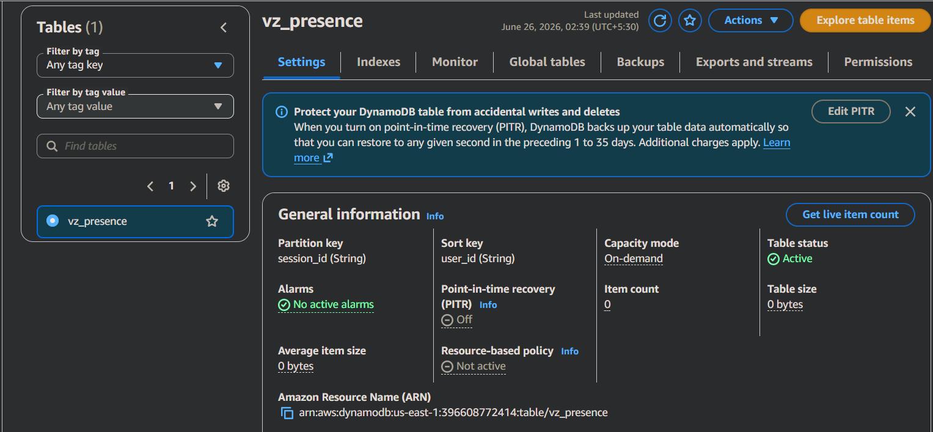Copy the ARN with copy icon
Viewport: 933px width, 432px height.
coord(287,413)
